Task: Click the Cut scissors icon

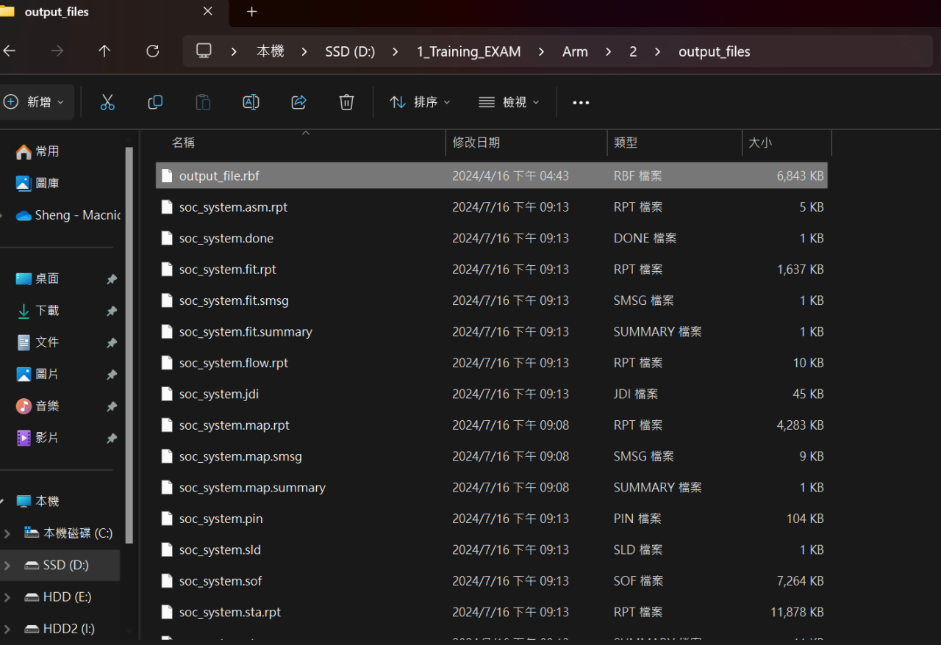Action: coord(107,102)
